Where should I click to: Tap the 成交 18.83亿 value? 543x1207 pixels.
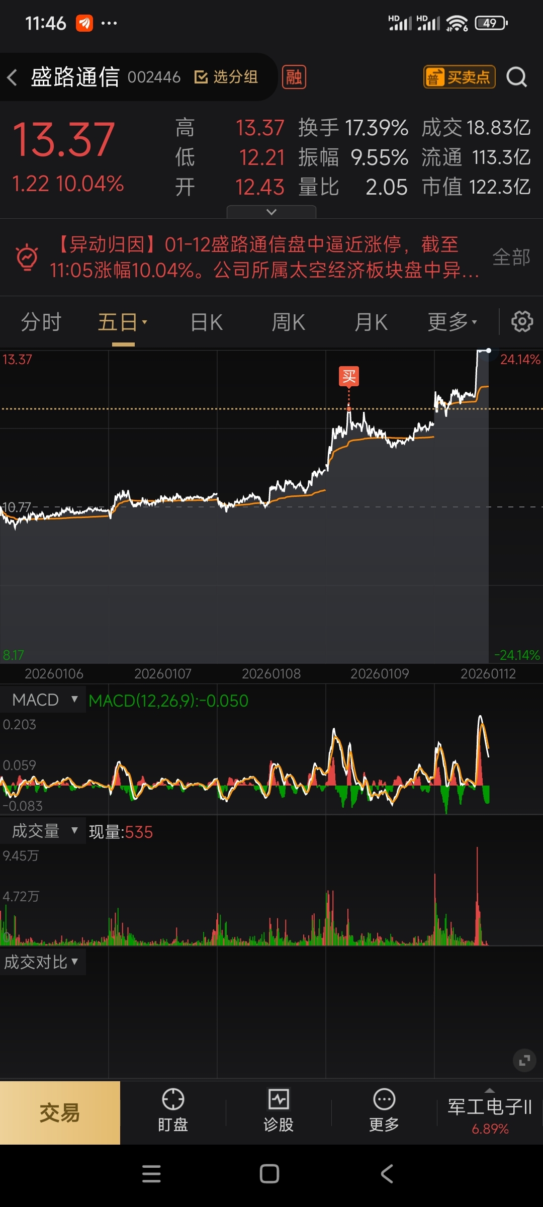coord(476,128)
